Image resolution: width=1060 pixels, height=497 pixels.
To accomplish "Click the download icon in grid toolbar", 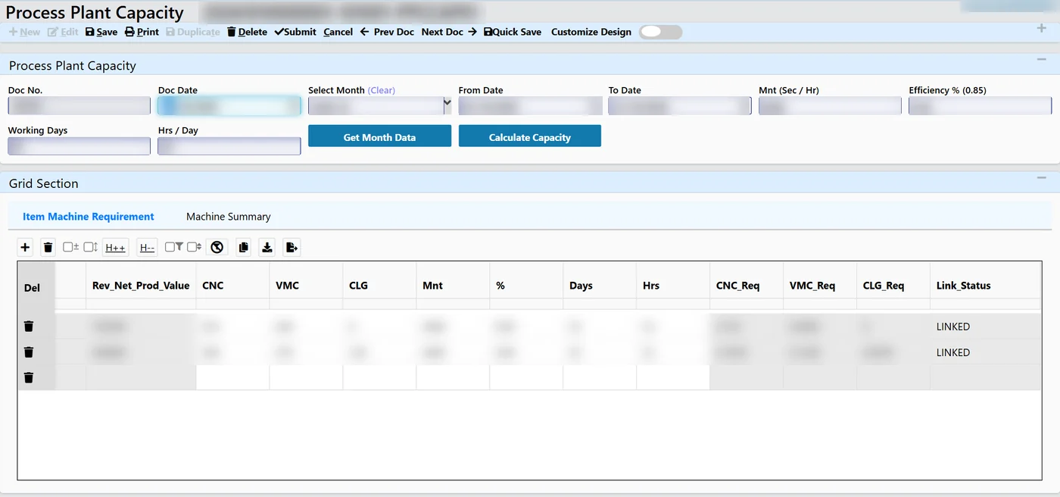I will coord(267,247).
